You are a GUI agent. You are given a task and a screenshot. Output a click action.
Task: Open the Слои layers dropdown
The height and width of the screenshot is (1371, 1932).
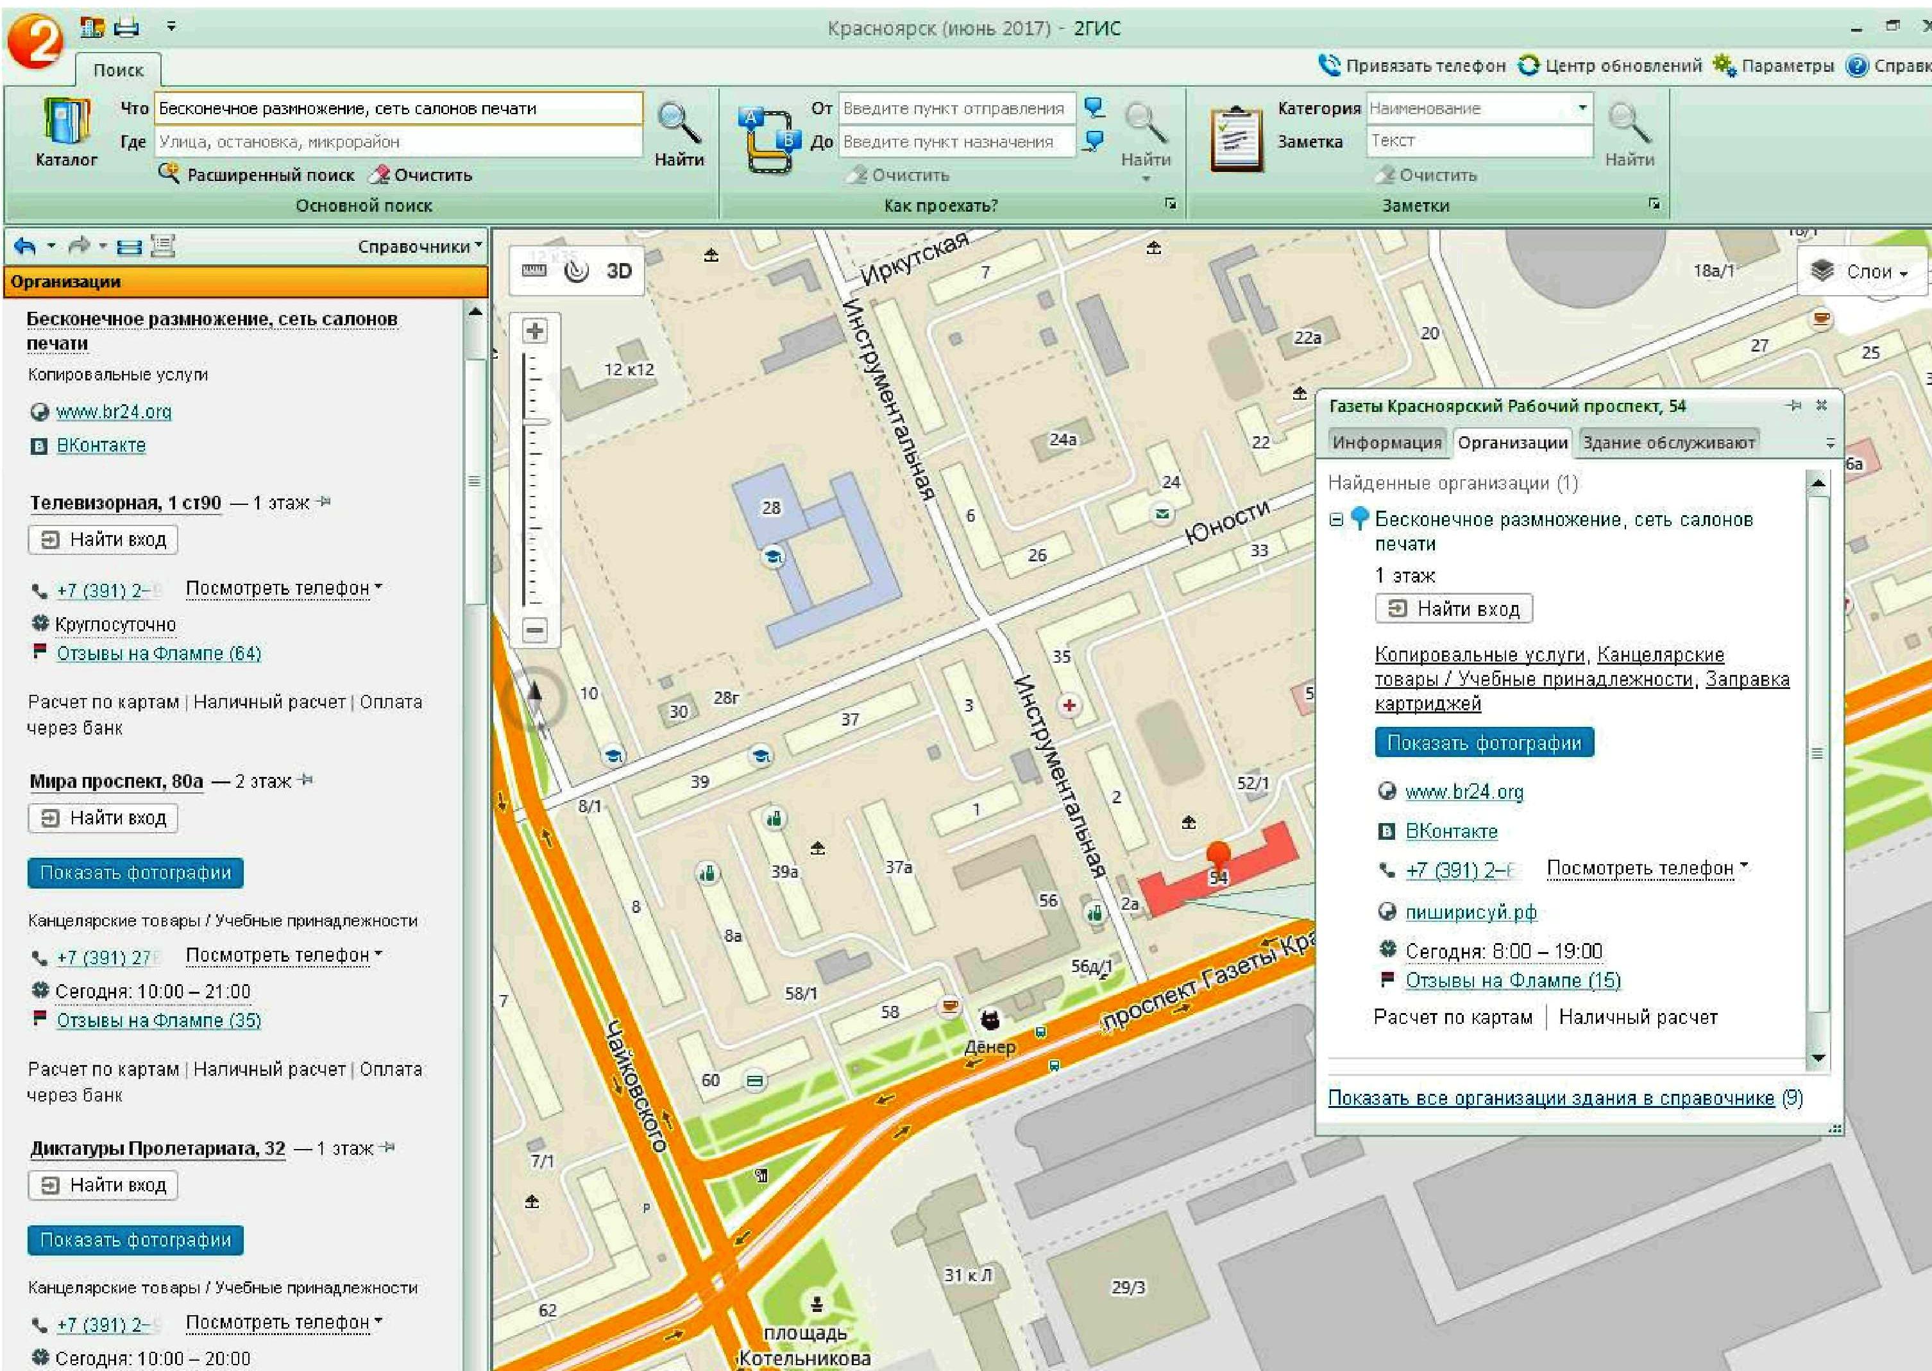(1861, 271)
